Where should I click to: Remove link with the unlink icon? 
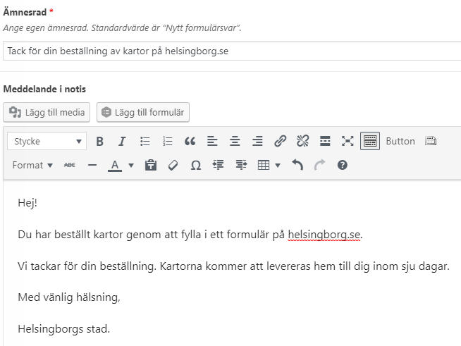click(302, 142)
